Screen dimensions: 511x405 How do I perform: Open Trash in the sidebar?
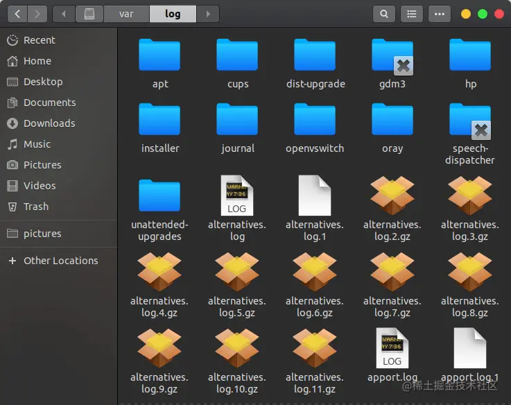click(x=59, y=207)
